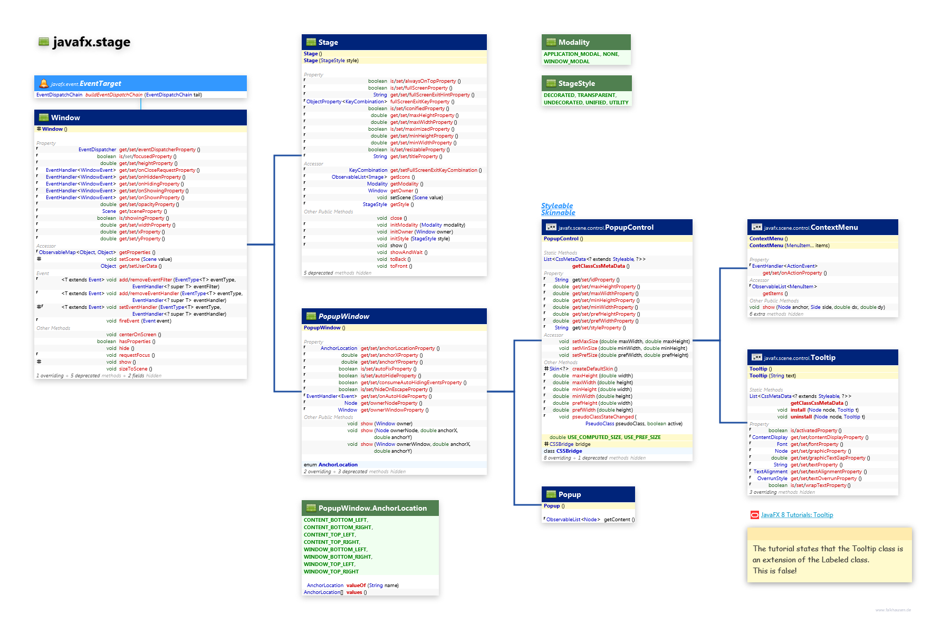The image size is (941, 634).
Task: Click the valueOf method in AnchorLocation
Action: click(x=356, y=586)
